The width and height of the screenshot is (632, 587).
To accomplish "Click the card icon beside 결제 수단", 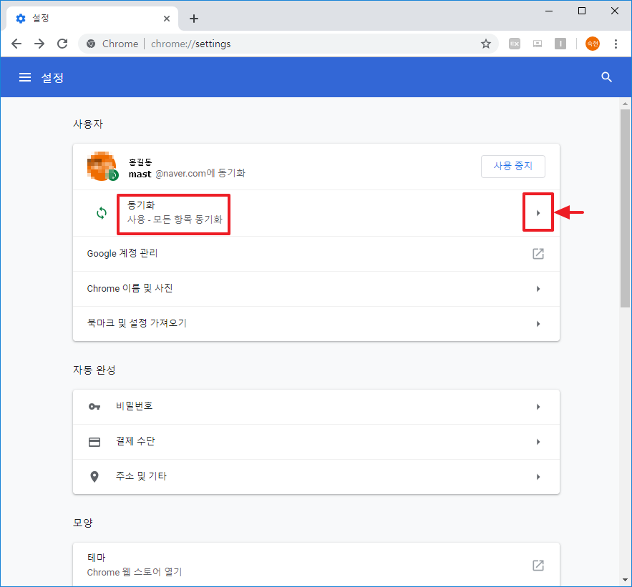I will [x=94, y=442].
